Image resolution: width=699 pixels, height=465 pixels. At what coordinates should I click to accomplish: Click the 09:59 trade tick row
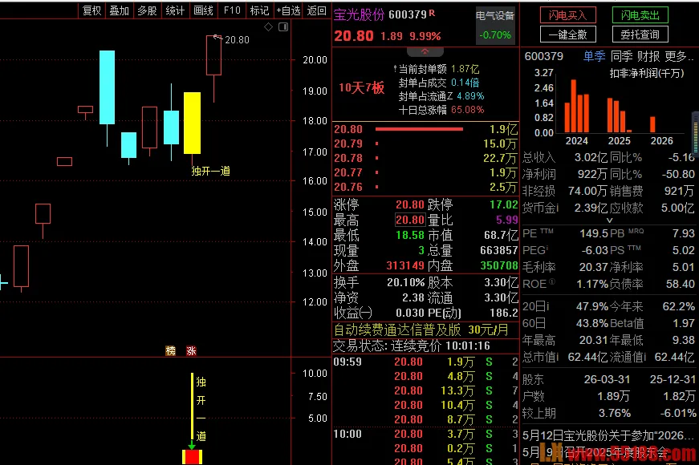point(425,362)
